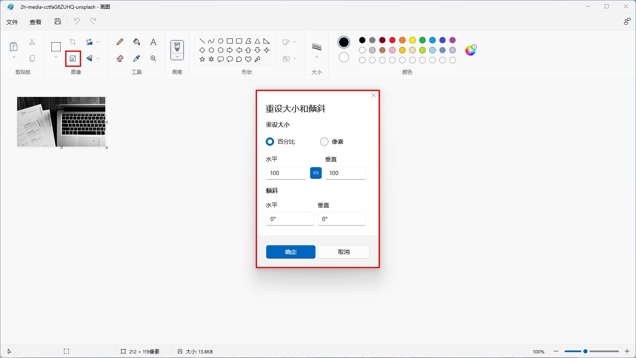Click the horizontal skew 水平 input field

coord(290,218)
